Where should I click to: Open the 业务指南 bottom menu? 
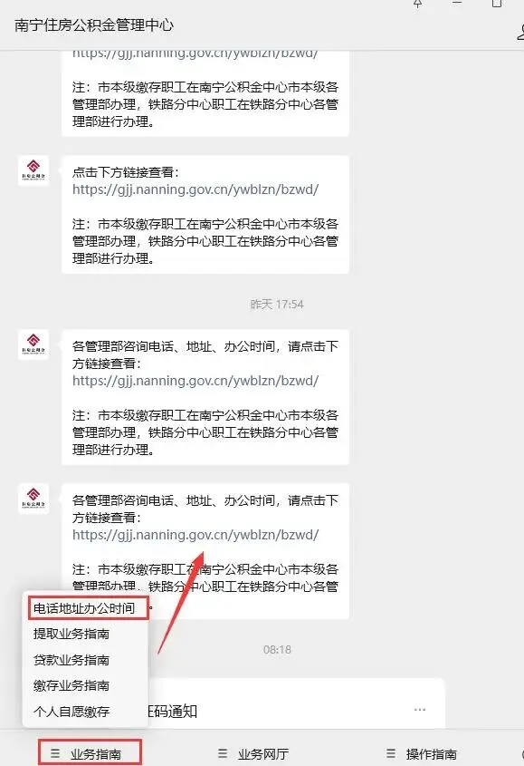tap(90, 752)
